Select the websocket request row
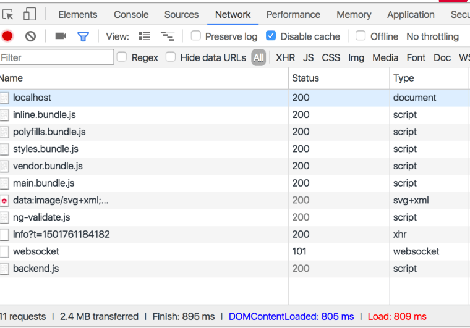The height and width of the screenshot is (328, 470). (x=36, y=251)
